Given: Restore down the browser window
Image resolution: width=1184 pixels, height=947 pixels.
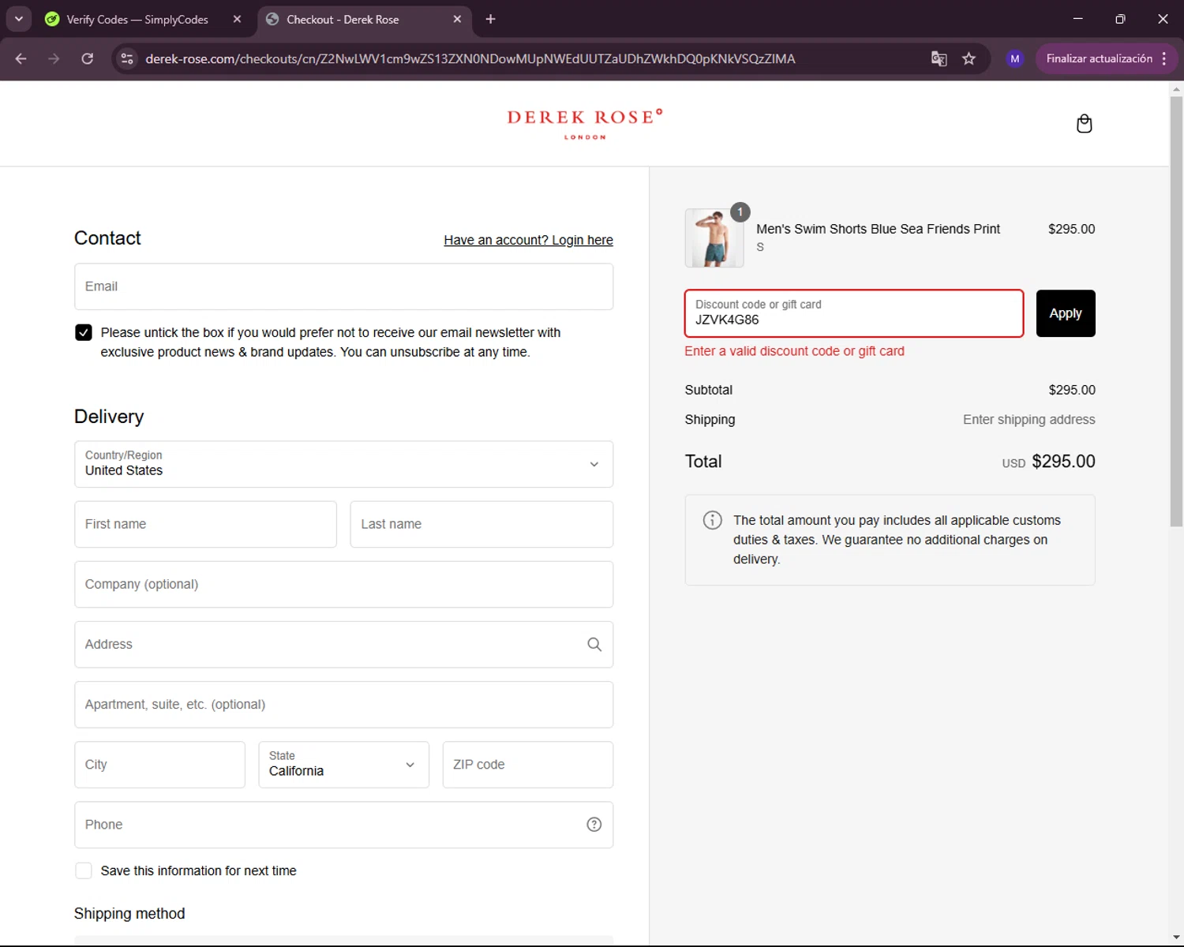Looking at the screenshot, I should 1120,19.
